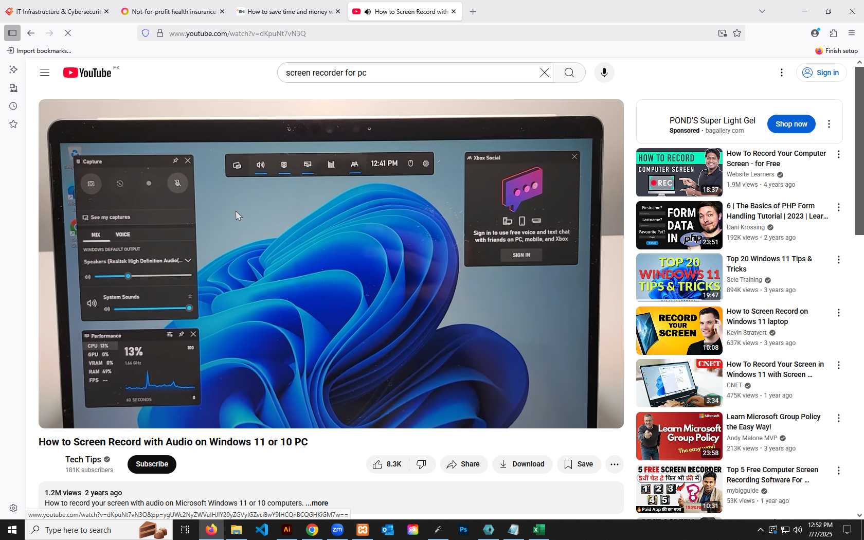Viewport: 864px width, 540px height.
Task: Open the Tech Tips channel page
Action: click(83, 459)
